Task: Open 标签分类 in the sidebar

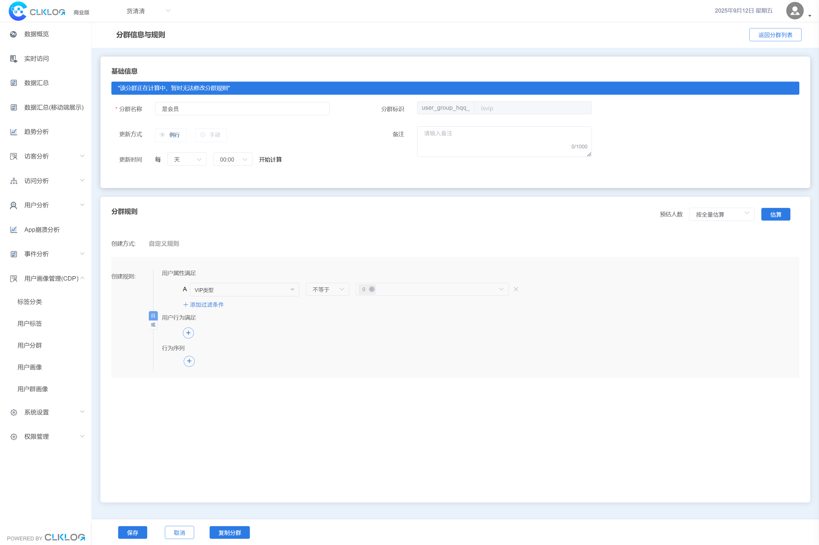Action: [x=29, y=302]
